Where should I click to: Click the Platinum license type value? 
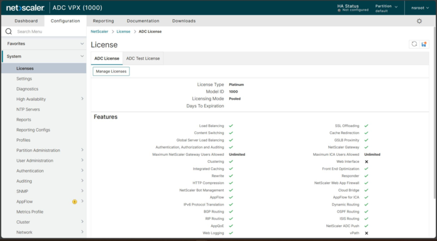point(237,85)
